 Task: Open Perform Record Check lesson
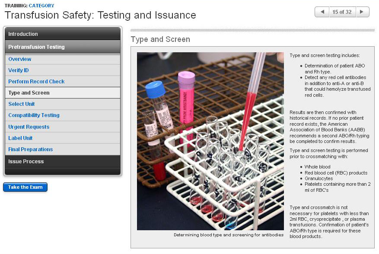pyautogui.click(x=36, y=82)
